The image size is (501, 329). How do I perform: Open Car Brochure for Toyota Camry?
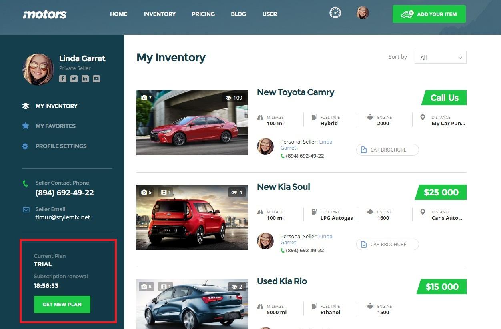click(x=387, y=150)
